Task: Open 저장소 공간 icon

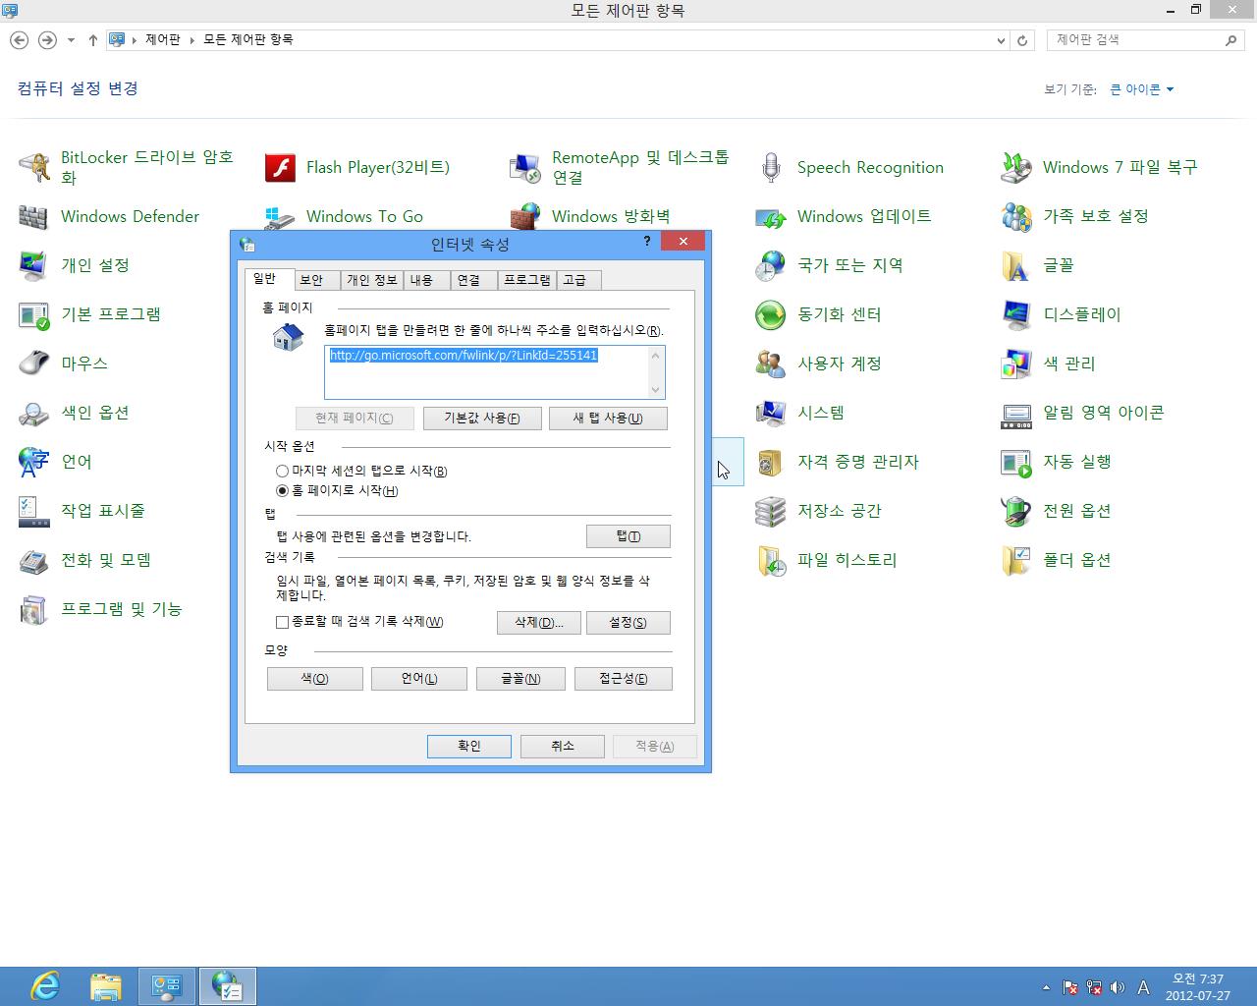Action: click(x=771, y=511)
